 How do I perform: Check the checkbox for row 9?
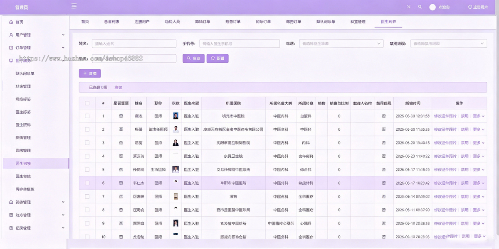tap(87, 223)
